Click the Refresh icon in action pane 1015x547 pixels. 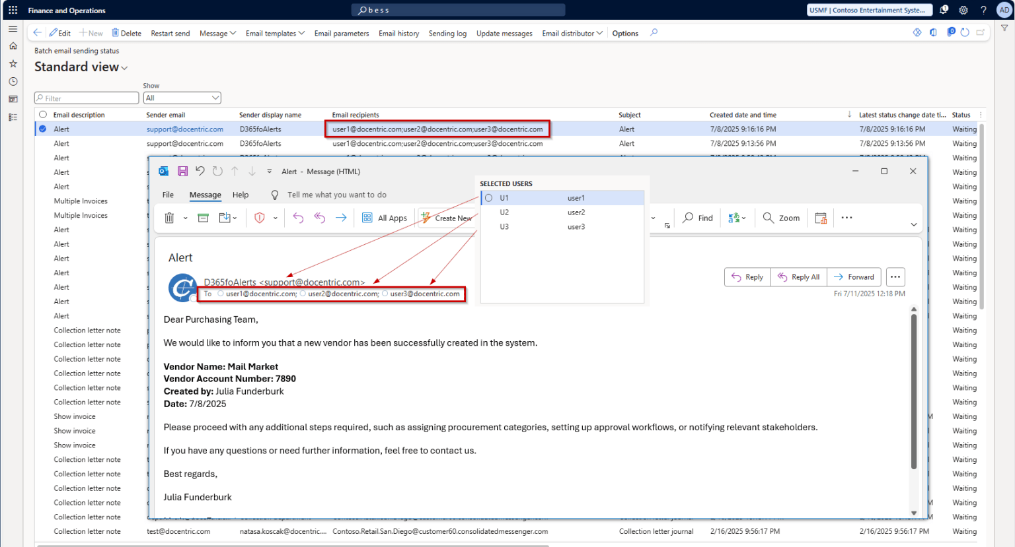coord(965,32)
